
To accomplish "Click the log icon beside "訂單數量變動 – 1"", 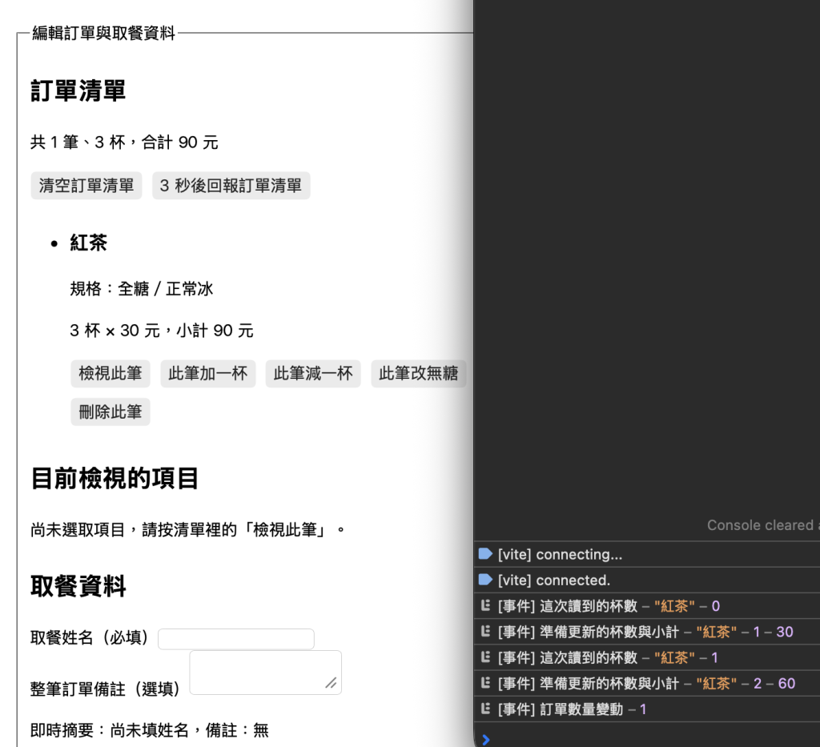I will [485, 709].
